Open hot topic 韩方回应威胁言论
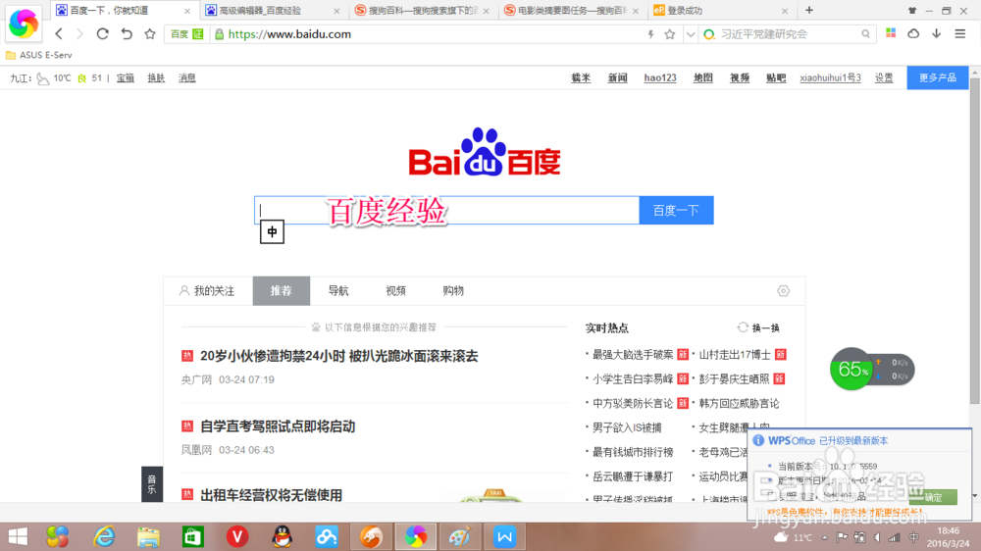 pyautogui.click(x=739, y=403)
